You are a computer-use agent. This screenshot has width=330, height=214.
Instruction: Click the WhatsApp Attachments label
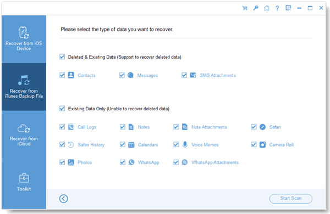click(215, 162)
